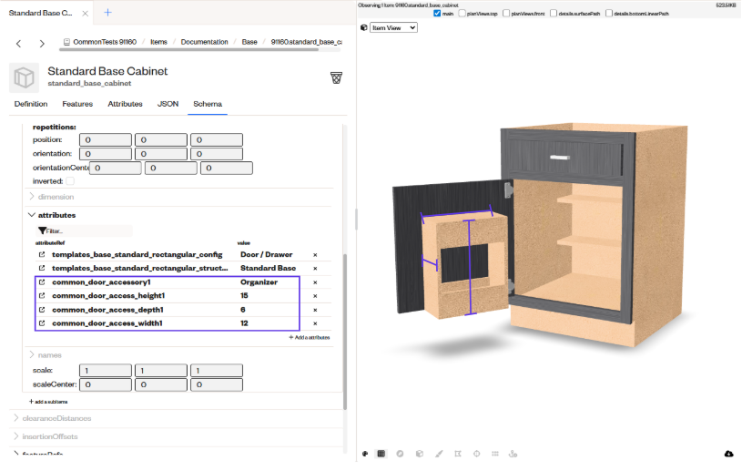Remove the common_door_access_depth1 attribute
The width and height of the screenshot is (742, 471).
315,310
